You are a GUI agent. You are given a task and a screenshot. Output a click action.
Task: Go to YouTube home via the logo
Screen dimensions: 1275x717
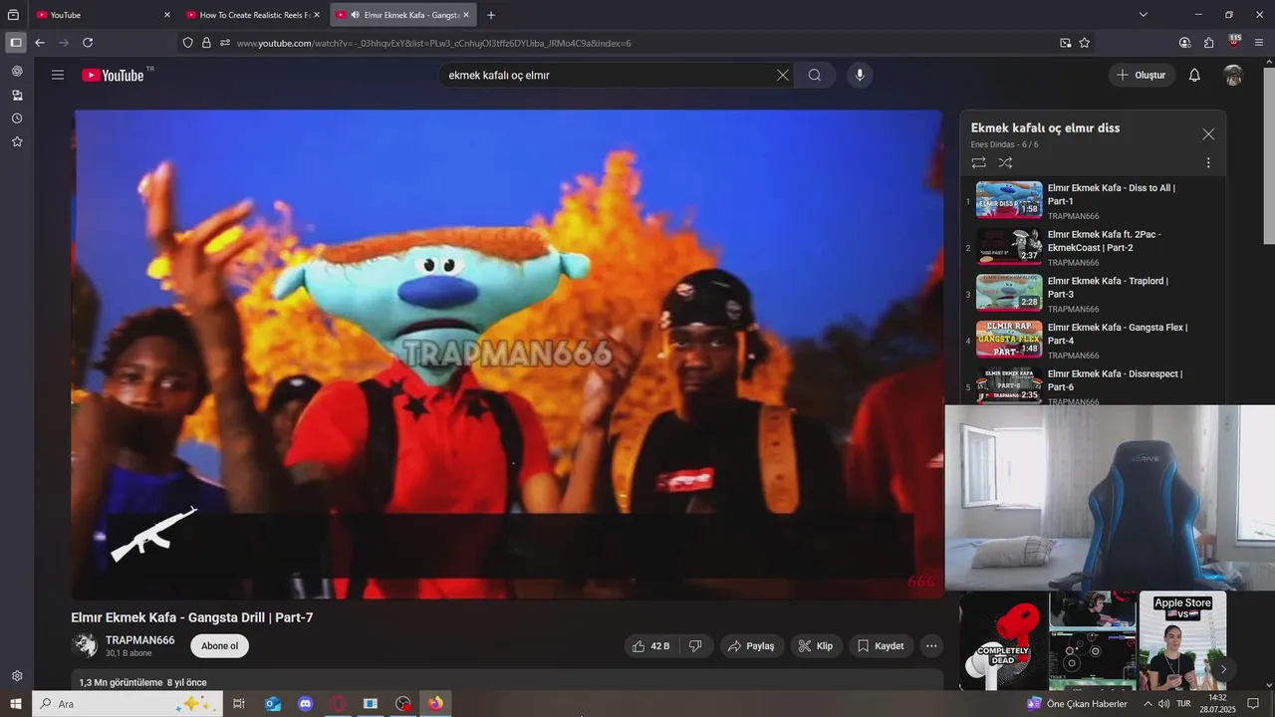point(113,75)
